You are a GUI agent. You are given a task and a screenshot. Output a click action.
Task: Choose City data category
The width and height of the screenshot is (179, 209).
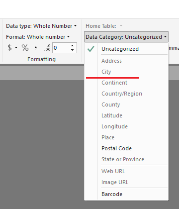pos(126,72)
